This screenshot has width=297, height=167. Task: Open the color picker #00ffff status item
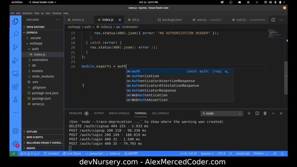pos(131,154)
